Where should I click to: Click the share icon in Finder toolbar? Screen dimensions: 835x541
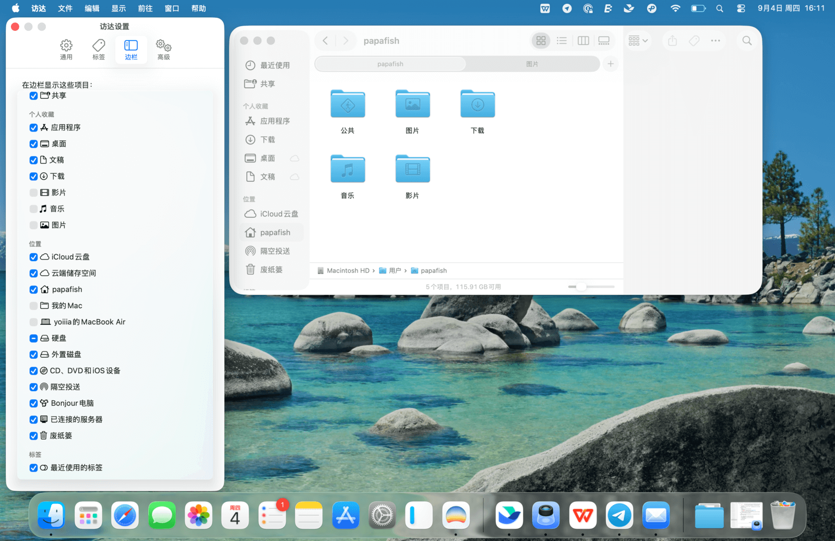pos(672,41)
